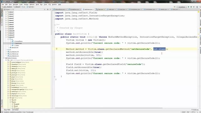Viewport: 201px width, 113px height.
Task: Click the Project view settings gear icon
Action: point(47,9)
